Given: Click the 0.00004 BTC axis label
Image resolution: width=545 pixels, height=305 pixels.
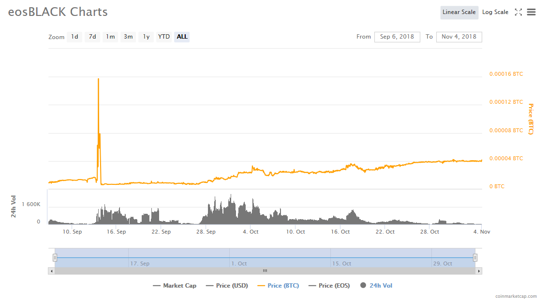Looking at the screenshot, I should 506,159.
